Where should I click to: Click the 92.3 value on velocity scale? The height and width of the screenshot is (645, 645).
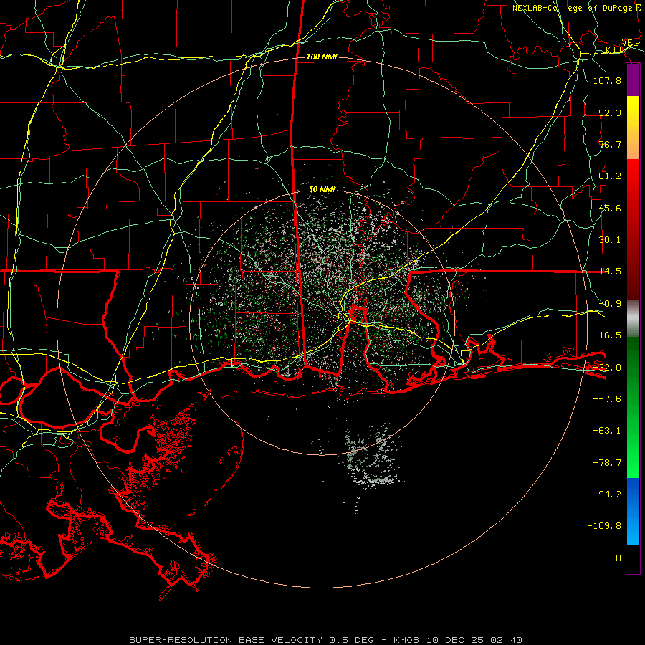click(x=610, y=113)
